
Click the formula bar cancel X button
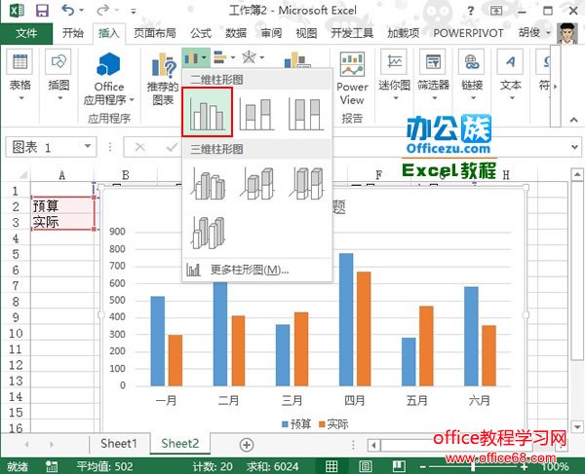pos(139,147)
